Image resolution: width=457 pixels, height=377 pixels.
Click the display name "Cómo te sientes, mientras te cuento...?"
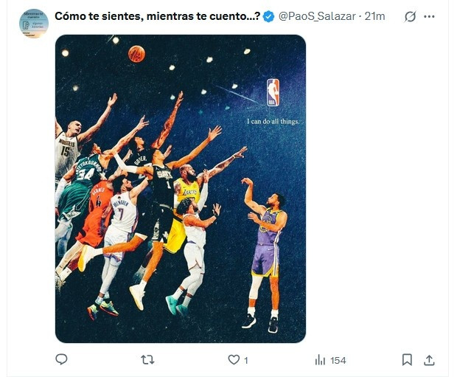tap(157, 16)
